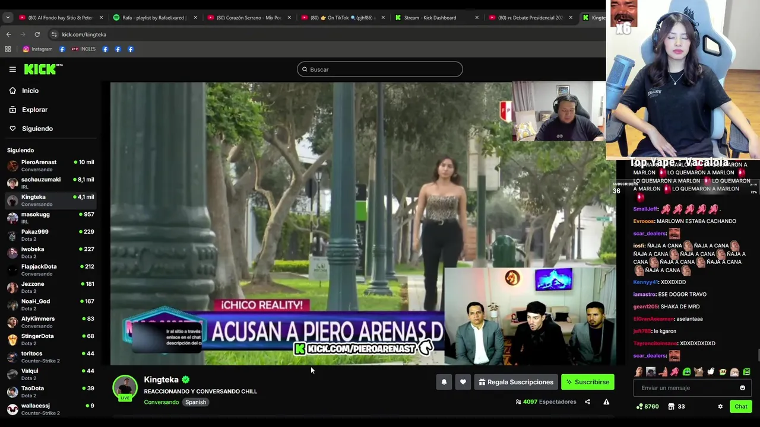Insert the pop cat emote
This screenshot has width=760, height=427.
click(x=699, y=372)
